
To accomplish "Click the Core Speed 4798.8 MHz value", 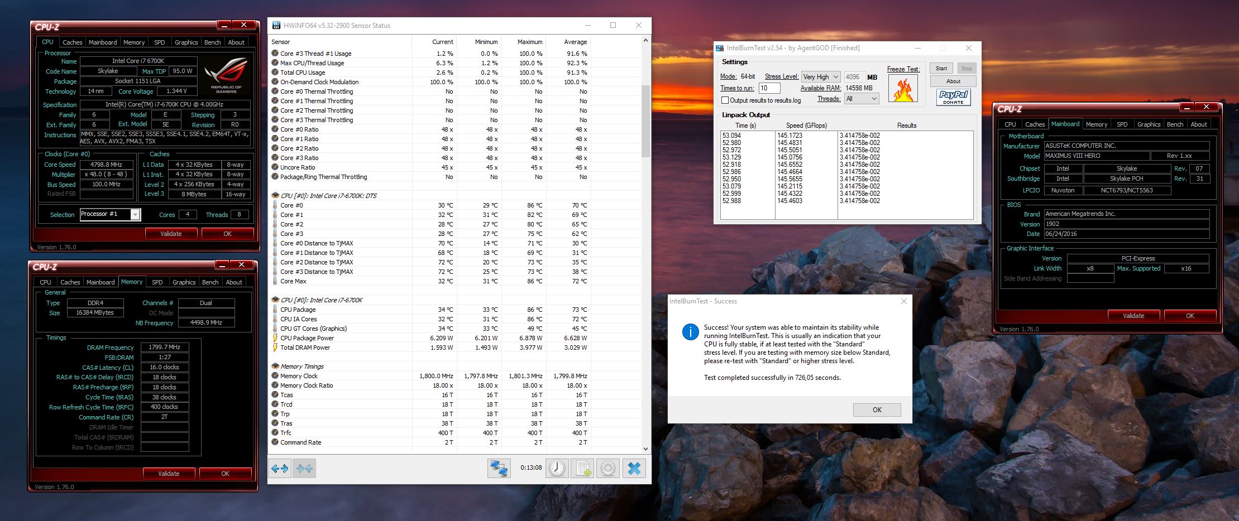I will pyautogui.click(x=106, y=165).
